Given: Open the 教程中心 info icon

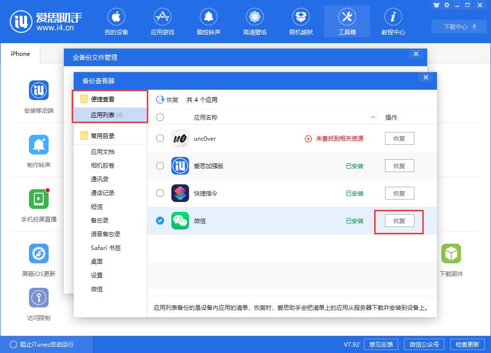Looking at the screenshot, I should click(x=393, y=17).
